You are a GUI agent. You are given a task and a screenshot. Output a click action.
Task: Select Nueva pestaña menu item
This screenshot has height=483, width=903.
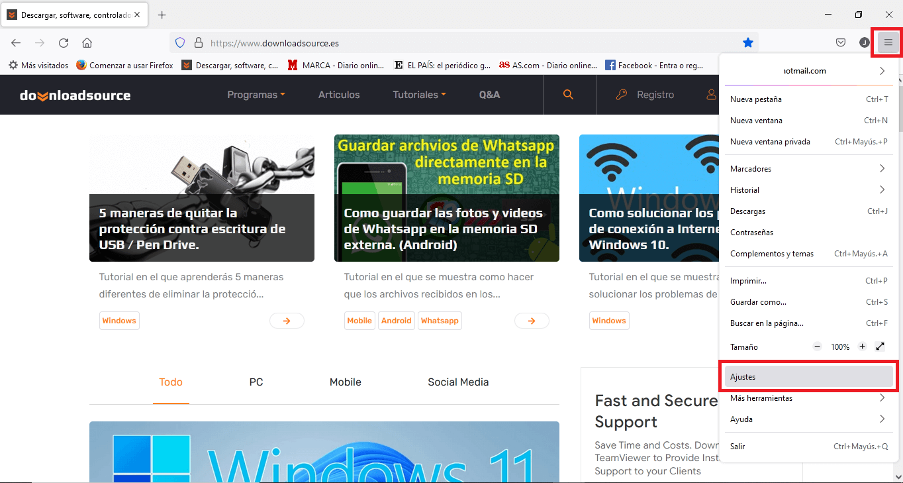click(x=809, y=99)
